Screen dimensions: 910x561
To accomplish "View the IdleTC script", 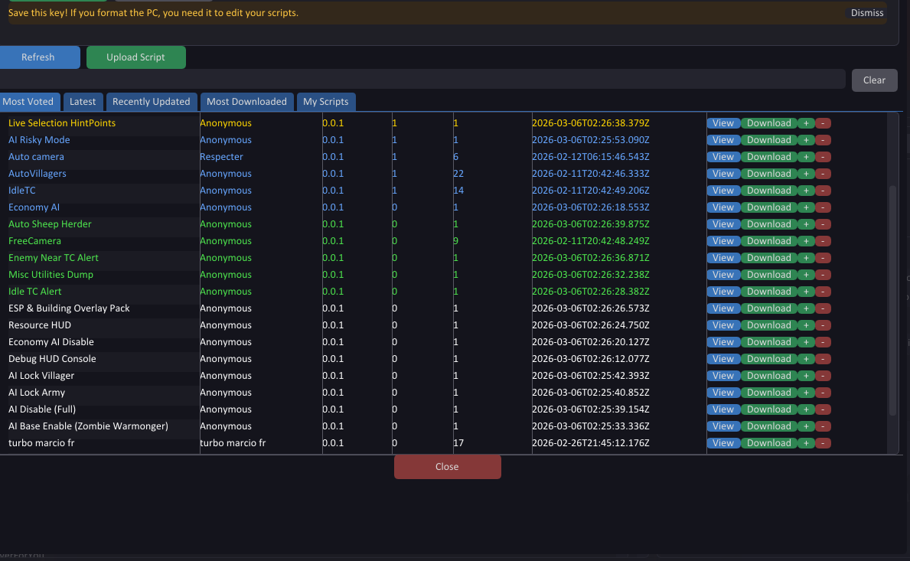I will (722, 191).
